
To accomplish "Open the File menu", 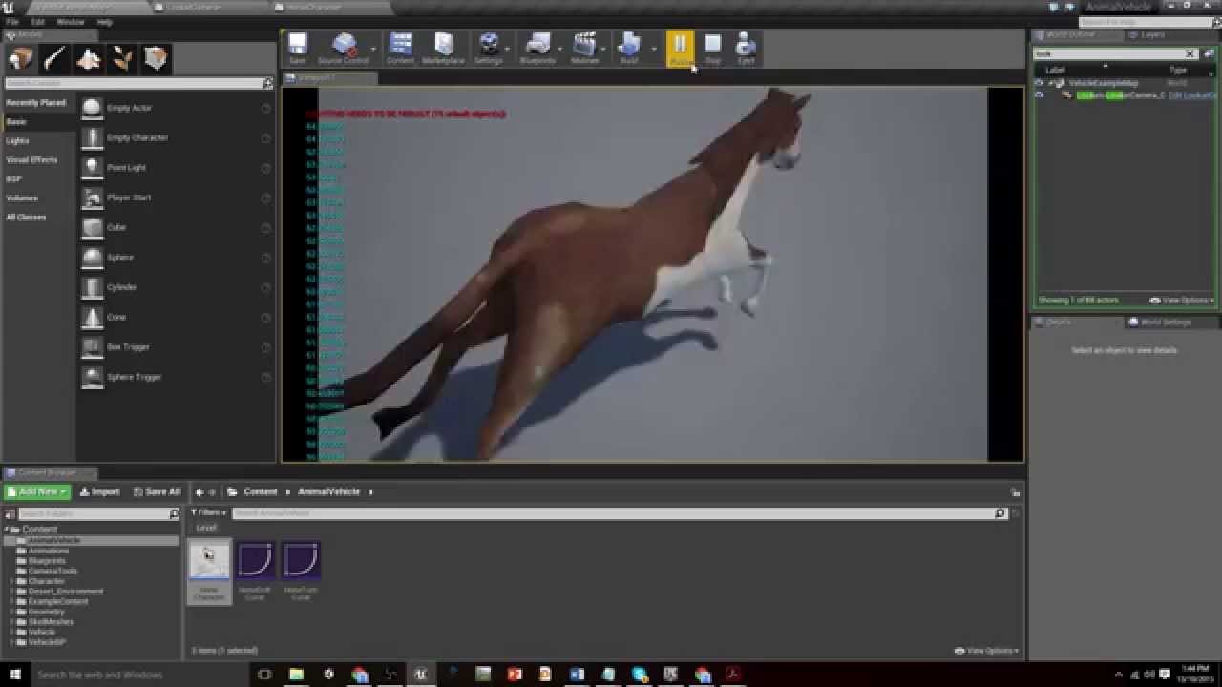I will coord(12,21).
